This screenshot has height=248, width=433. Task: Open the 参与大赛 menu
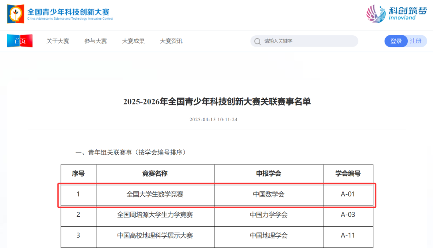[x=95, y=41]
